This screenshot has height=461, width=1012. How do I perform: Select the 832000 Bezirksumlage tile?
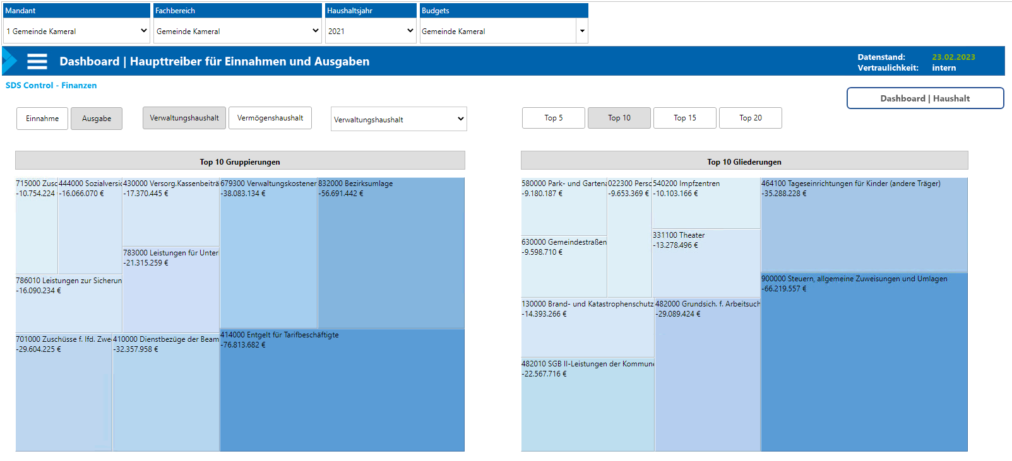coord(391,253)
